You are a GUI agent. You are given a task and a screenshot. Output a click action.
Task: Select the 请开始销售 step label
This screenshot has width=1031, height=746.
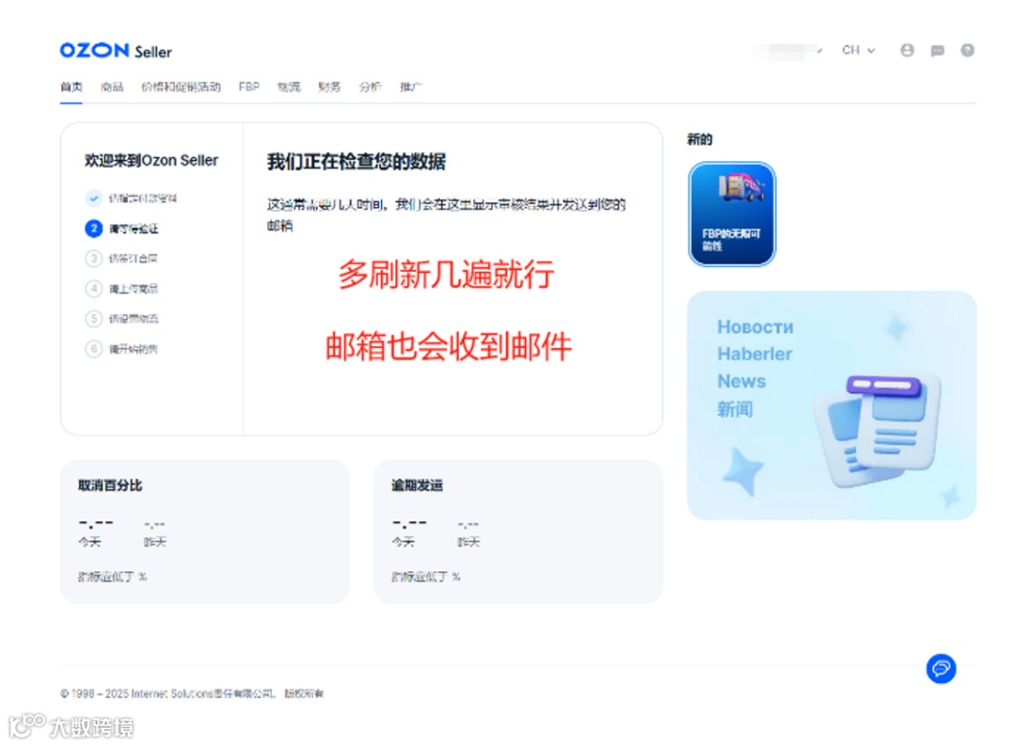(133, 350)
